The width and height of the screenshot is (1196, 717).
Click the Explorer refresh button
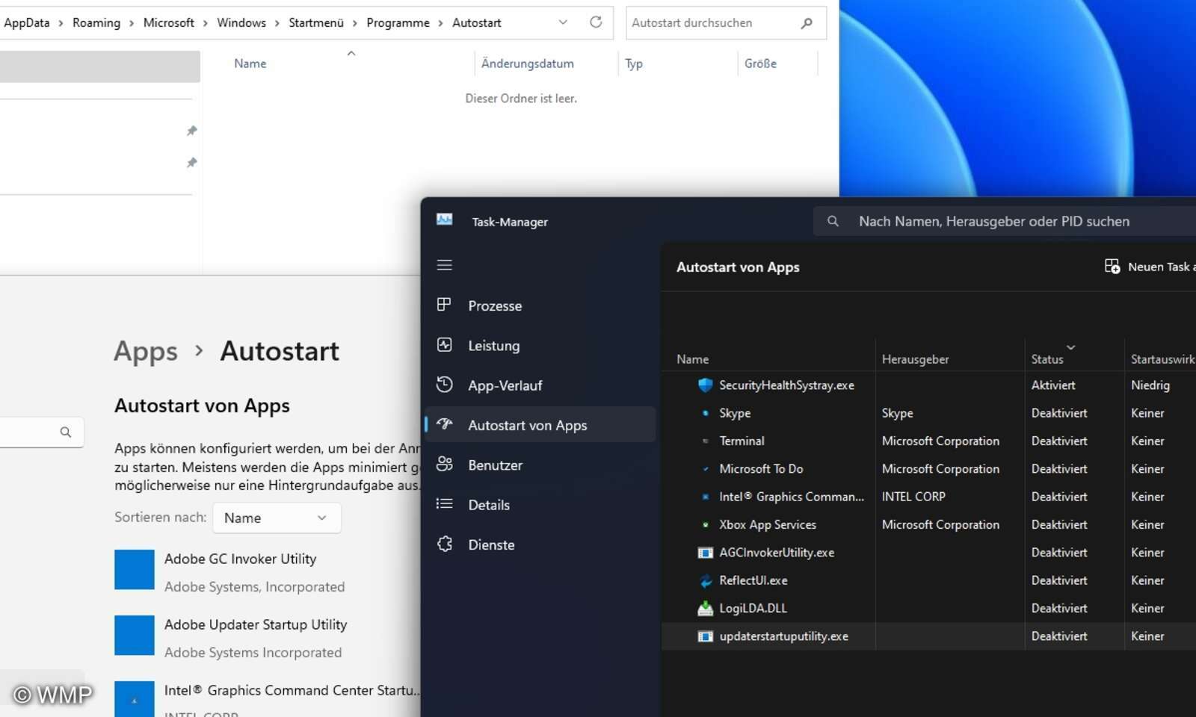click(x=596, y=22)
